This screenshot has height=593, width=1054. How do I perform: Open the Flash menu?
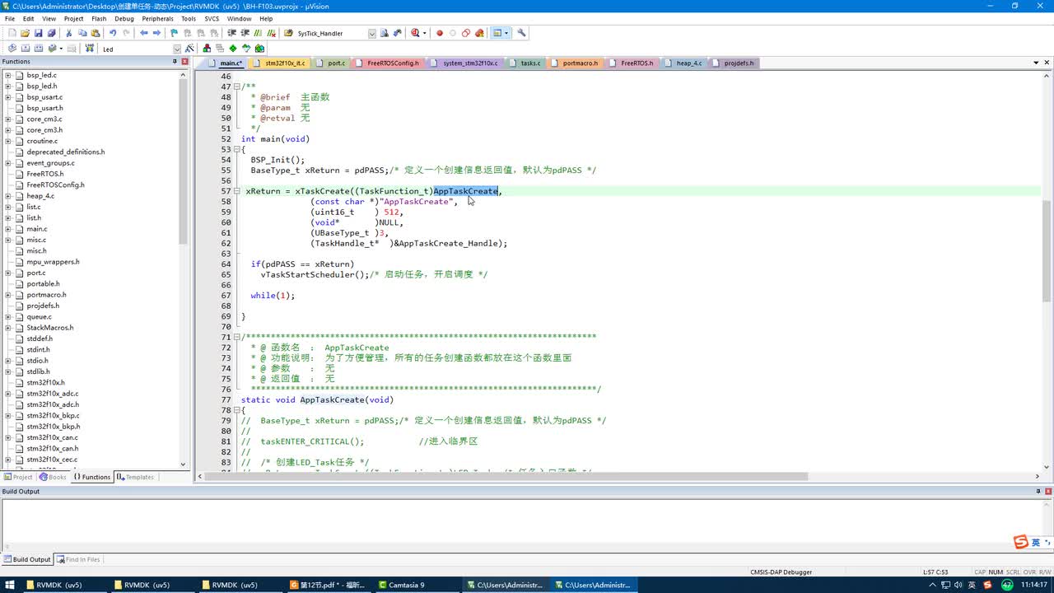[x=99, y=18]
